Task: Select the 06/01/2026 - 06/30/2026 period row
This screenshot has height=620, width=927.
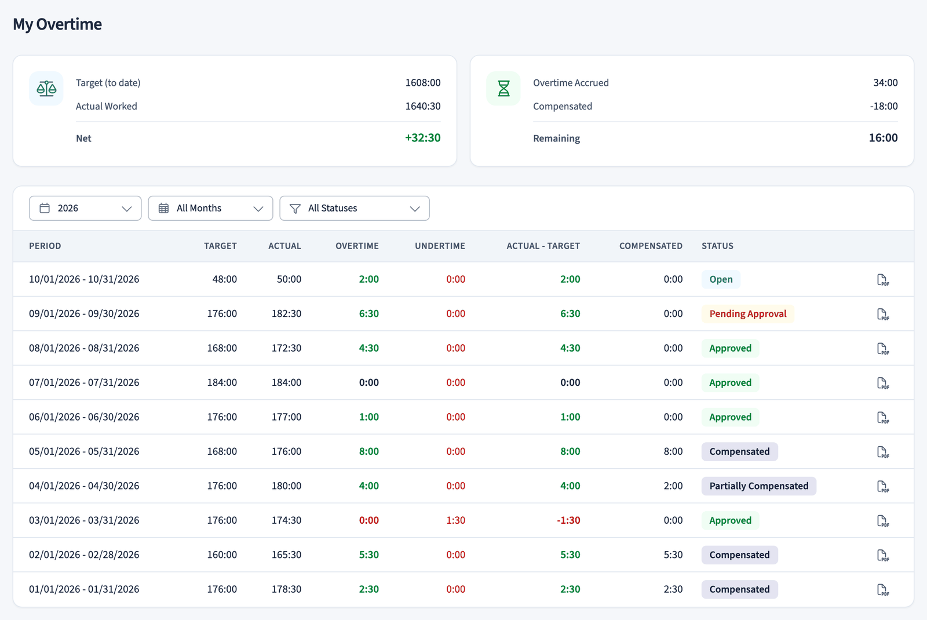Action: pos(463,417)
